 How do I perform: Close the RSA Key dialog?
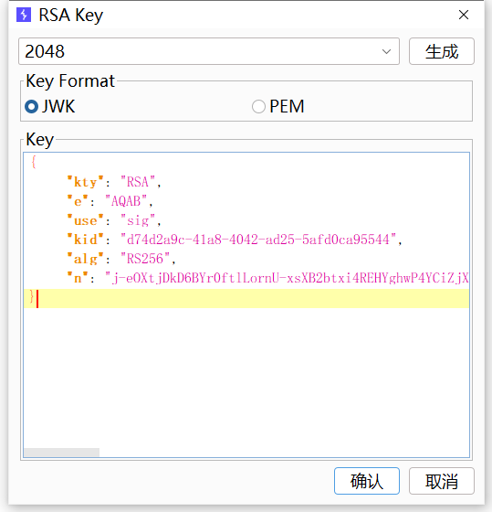464,15
